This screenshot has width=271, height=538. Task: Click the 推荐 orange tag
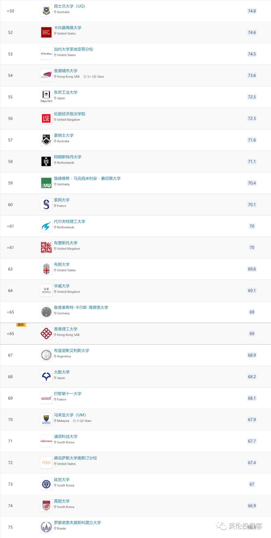pos(21,325)
